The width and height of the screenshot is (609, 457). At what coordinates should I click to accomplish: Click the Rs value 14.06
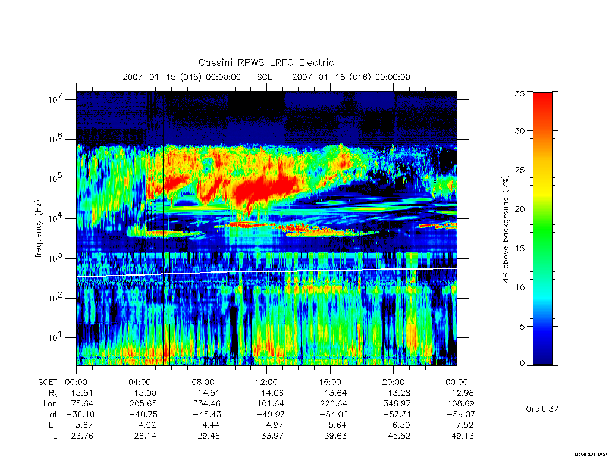(x=272, y=393)
